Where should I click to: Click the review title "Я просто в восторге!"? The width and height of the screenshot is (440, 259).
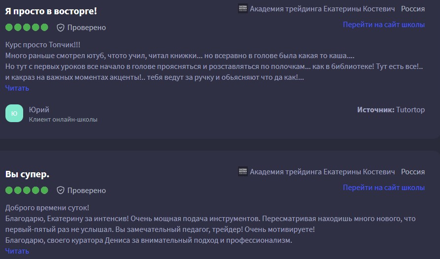tap(51, 11)
